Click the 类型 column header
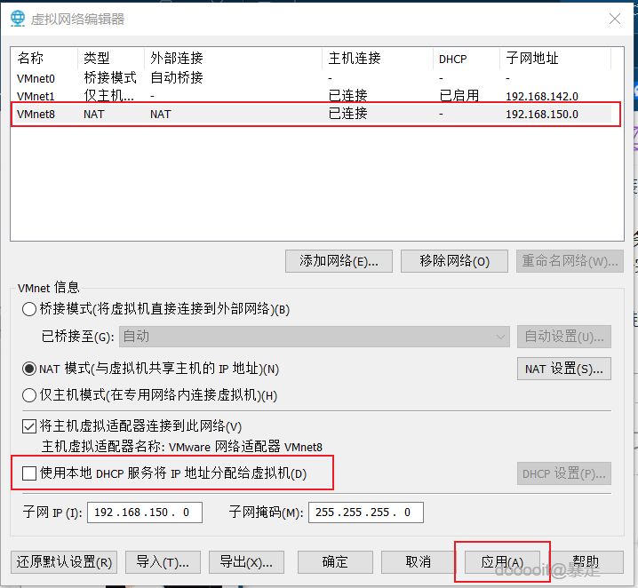 click(111, 58)
